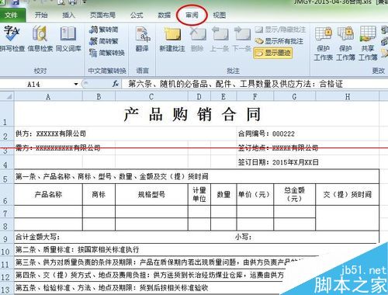388x295 pixels.
Task: Switch to the 视图 view tab
Action: click(x=220, y=16)
